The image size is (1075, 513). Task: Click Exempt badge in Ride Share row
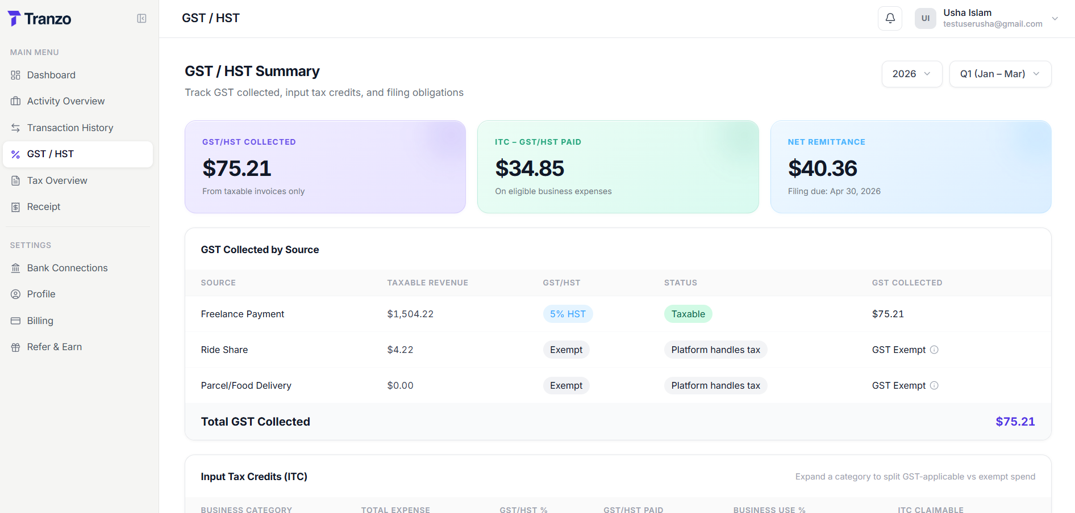tap(566, 350)
